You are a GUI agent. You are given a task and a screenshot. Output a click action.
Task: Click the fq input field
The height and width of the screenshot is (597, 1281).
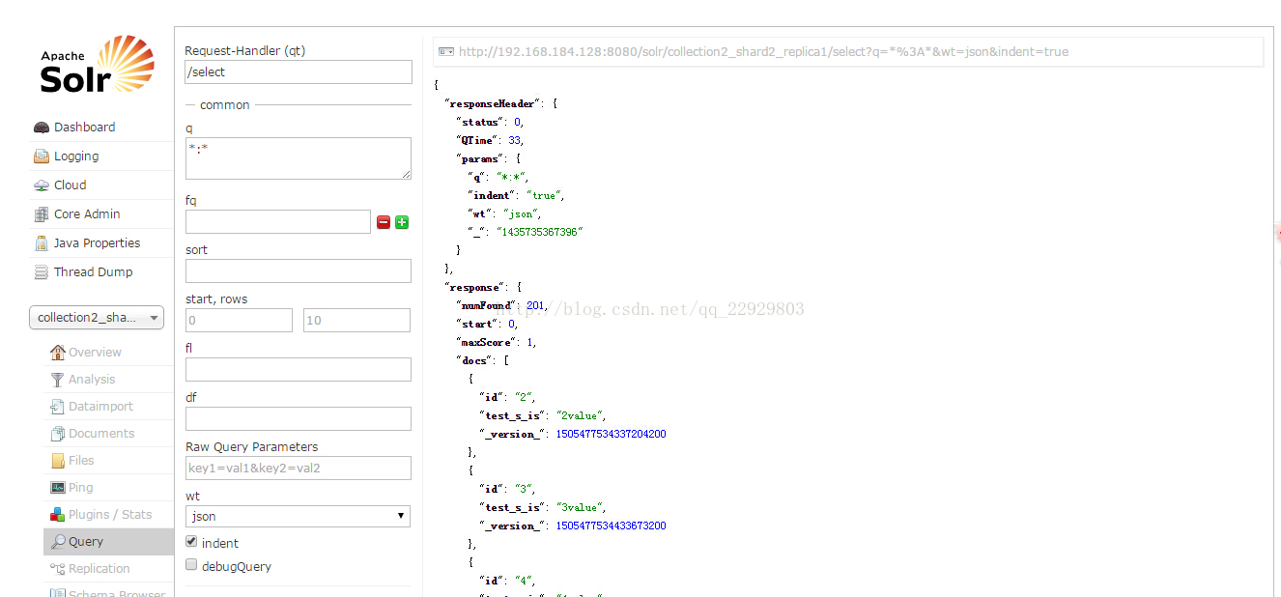pyautogui.click(x=278, y=222)
